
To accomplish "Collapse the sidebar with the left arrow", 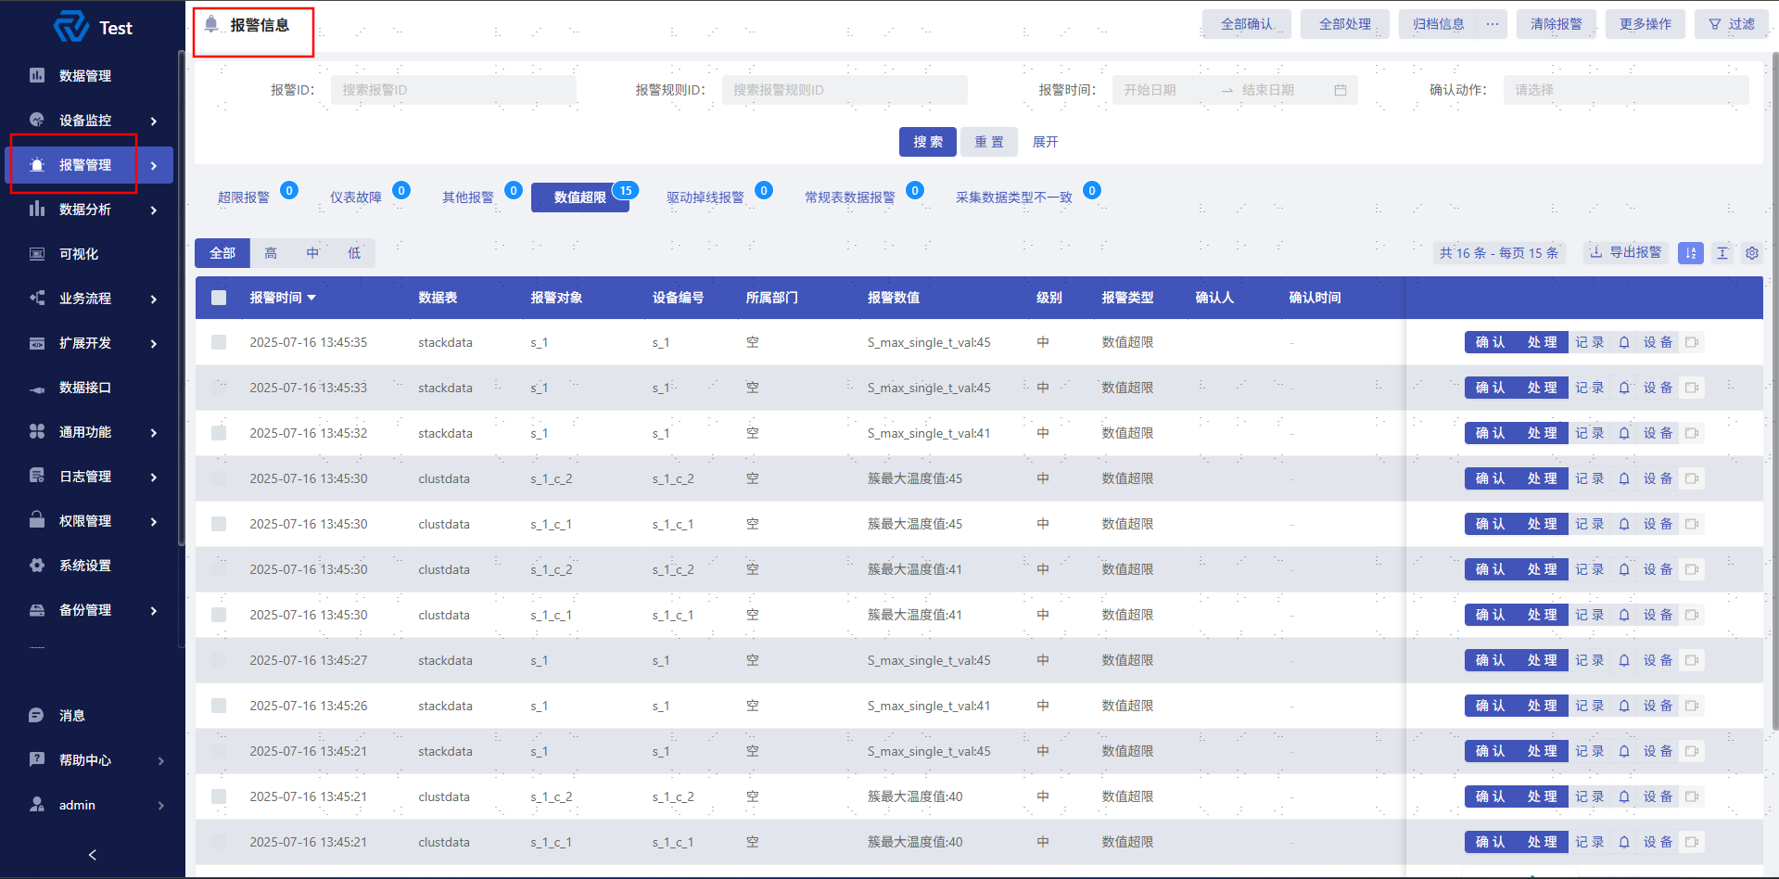I will pos(92,855).
